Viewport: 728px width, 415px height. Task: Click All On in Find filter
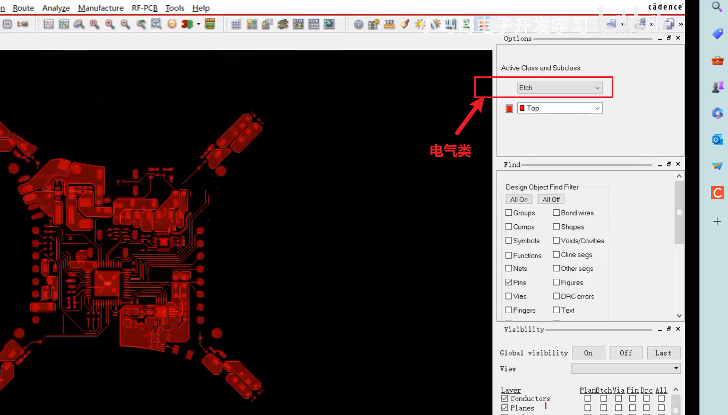(519, 199)
